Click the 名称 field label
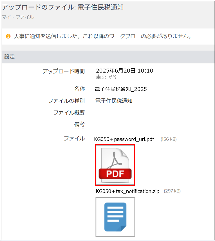 (79, 89)
